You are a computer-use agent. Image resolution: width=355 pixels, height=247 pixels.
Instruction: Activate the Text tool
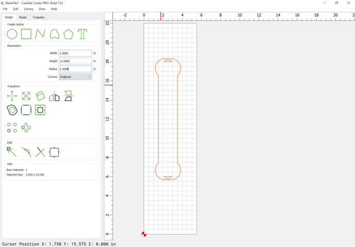pyautogui.click(x=82, y=34)
